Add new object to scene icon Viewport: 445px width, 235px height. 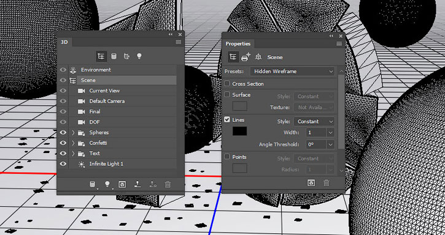coord(92,185)
